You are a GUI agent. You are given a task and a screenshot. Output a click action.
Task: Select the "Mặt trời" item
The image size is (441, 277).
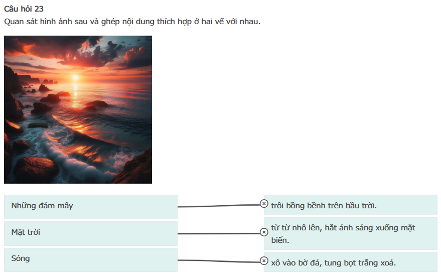click(x=90, y=233)
